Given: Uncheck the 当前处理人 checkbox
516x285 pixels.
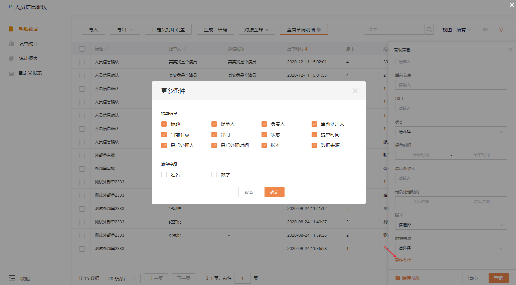Looking at the screenshot, I should (x=314, y=124).
